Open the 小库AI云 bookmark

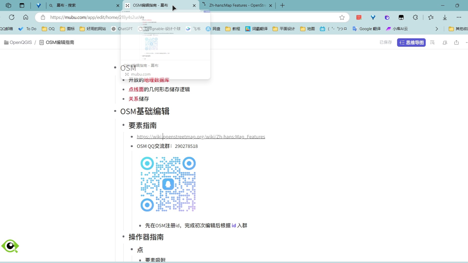coord(397,29)
